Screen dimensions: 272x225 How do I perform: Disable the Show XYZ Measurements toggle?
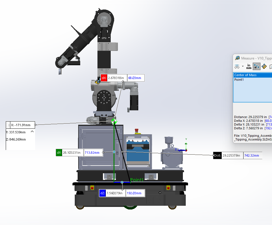(x=256, y=66)
